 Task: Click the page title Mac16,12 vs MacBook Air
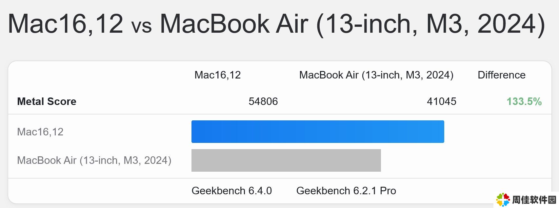pyautogui.click(x=276, y=24)
